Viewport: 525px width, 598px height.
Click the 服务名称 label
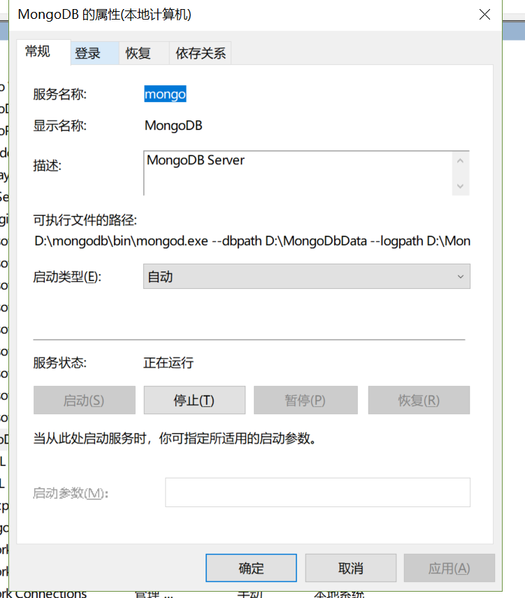pos(60,94)
